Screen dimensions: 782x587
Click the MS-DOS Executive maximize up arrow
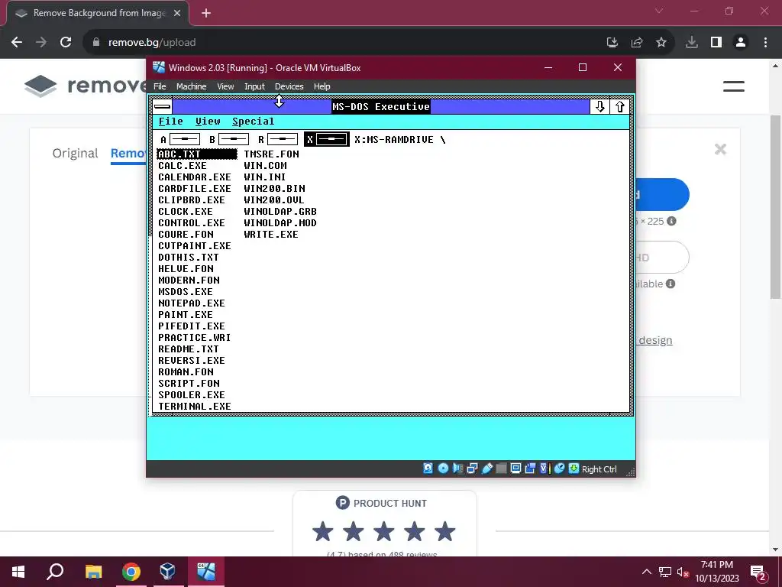619,106
